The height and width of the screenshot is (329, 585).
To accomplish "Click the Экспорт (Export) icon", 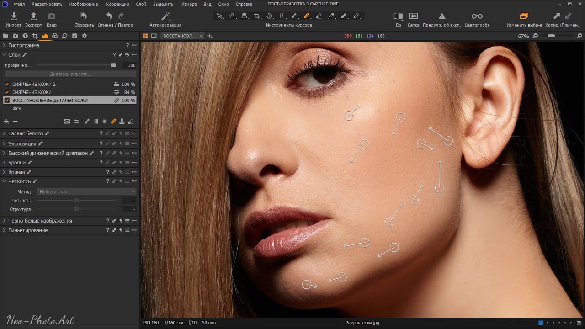I will click(x=33, y=16).
